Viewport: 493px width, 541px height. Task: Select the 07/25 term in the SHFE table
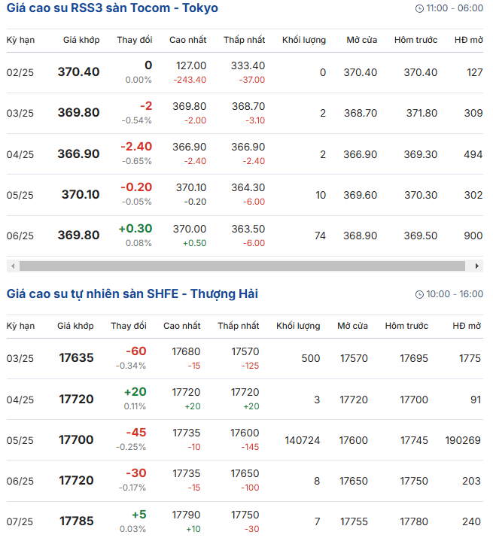coord(20,521)
